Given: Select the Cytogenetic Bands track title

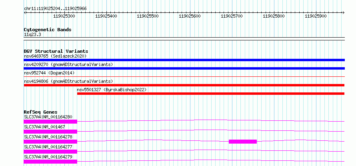Looking at the screenshot, I should point(48,30).
